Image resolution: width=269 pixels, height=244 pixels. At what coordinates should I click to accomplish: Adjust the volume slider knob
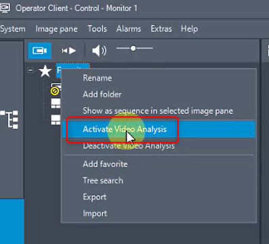click(x=133, y=48)
